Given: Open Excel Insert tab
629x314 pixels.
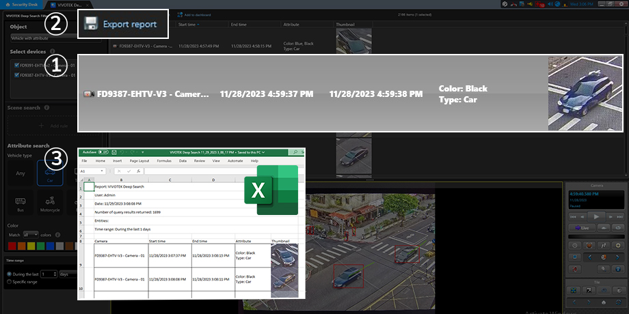Looking at the screenshot, I should (117, 160).
